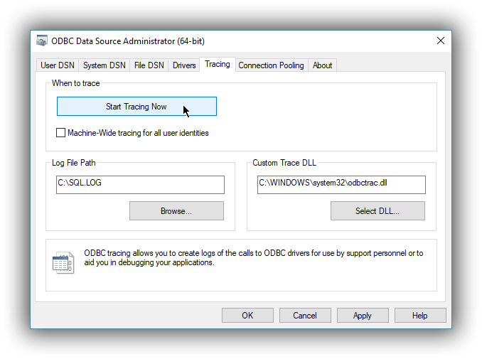The image size is (482, 359).
Task: Switch to the User DSN tab
Action: coord(58,65)
